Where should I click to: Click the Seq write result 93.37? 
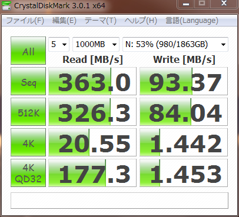pos(184,81)
